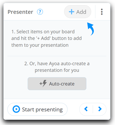This screenshot has width=115, height=125.
Task: Click the Presenter panel title
Action: [x=20, y=12]
